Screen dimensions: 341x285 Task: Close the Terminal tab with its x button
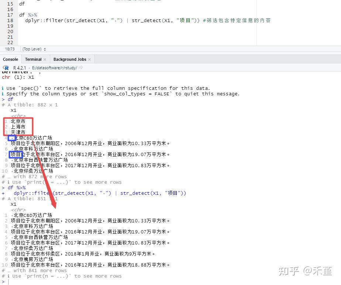[x=45, y=59]
